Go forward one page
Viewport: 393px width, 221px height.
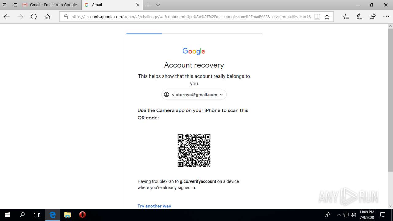[20, 17]
